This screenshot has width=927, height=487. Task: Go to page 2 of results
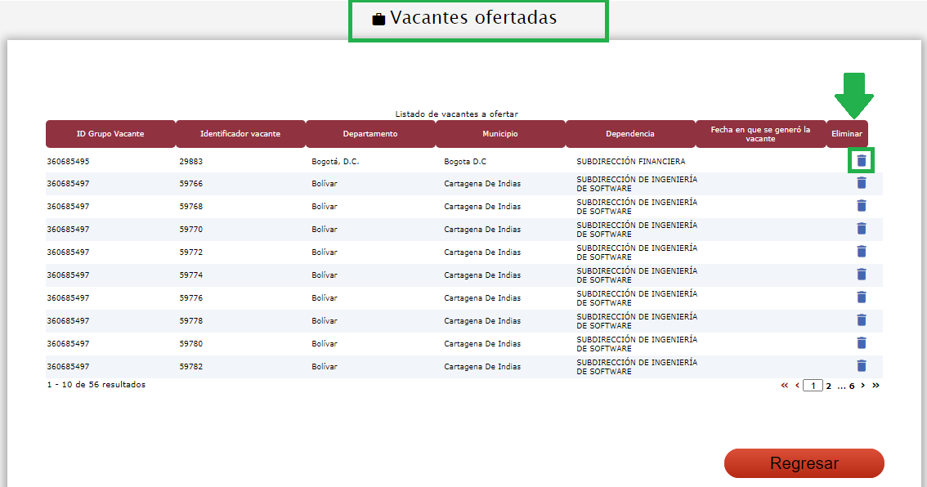click(828, 386)
